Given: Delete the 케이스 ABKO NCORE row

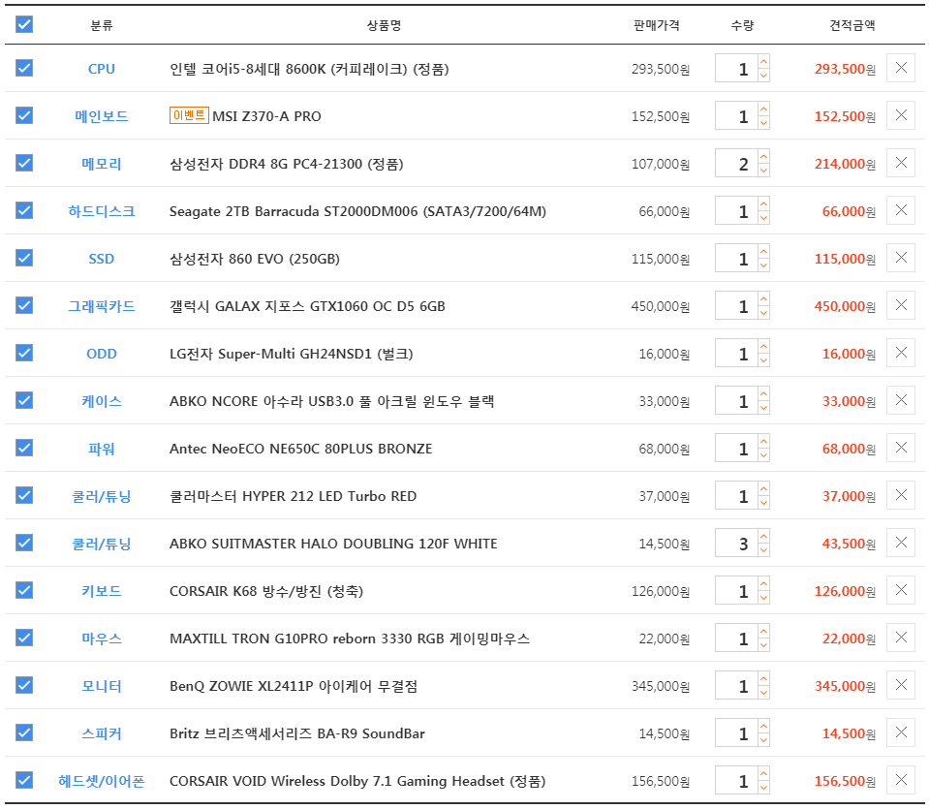Looking at the screenshot, I should coord(901,400).
